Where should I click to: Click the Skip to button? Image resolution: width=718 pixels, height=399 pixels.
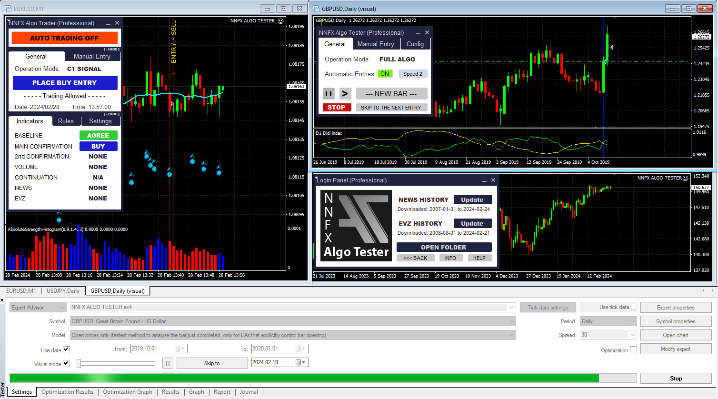click(212, 363)
